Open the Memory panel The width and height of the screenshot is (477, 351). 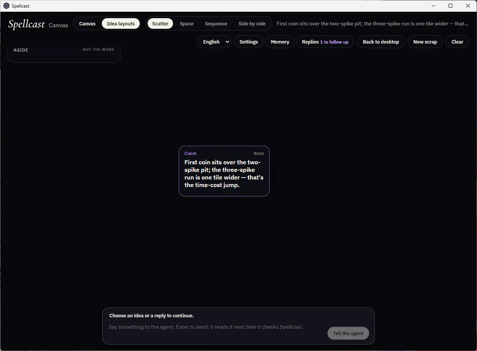click(x=280, y=42)
